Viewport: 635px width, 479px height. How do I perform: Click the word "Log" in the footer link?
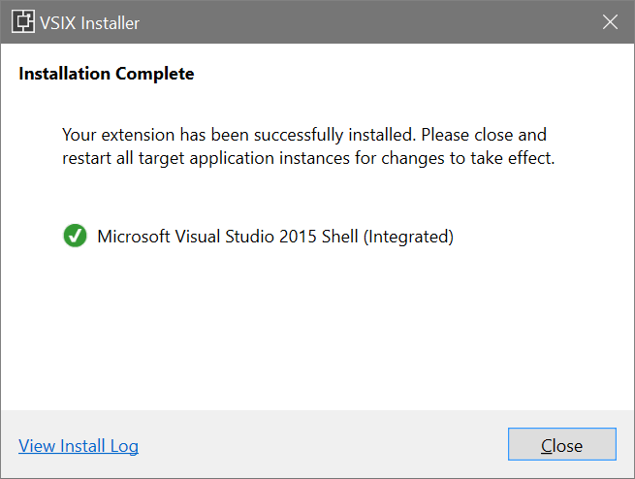(122, 446)
